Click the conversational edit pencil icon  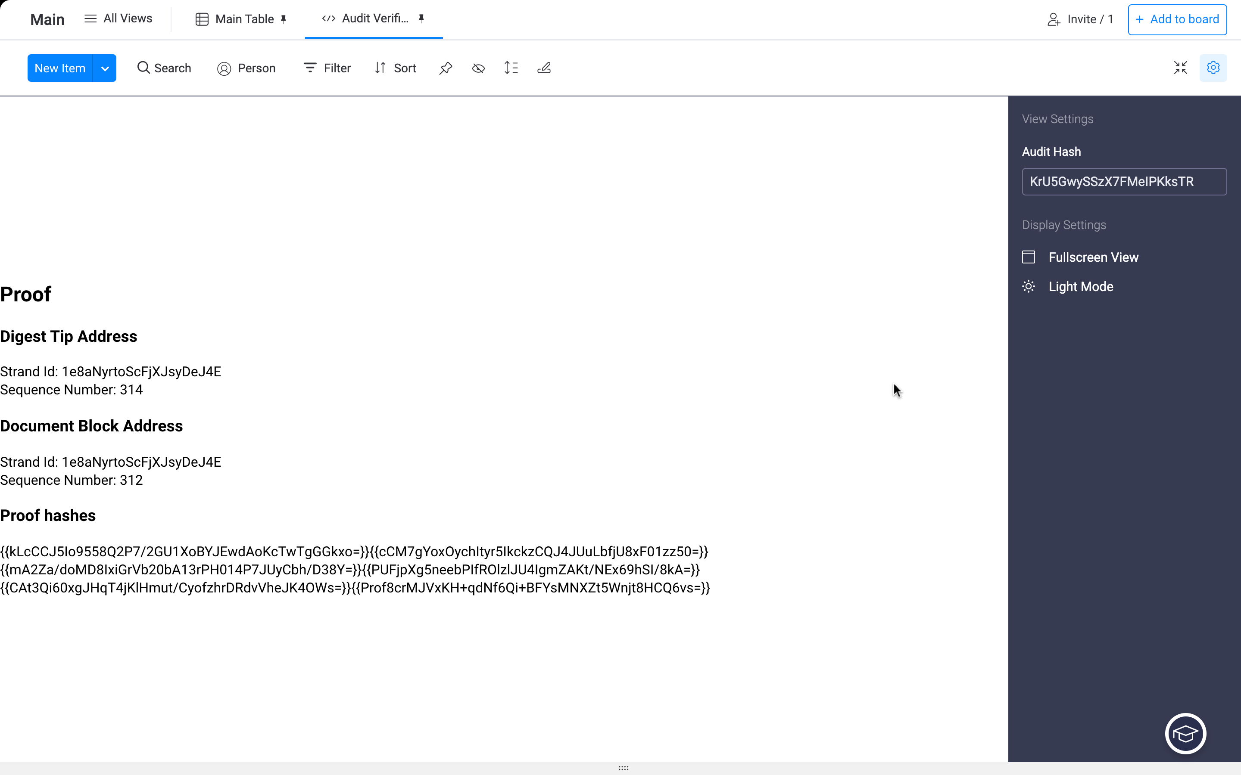tap(544, 68)
